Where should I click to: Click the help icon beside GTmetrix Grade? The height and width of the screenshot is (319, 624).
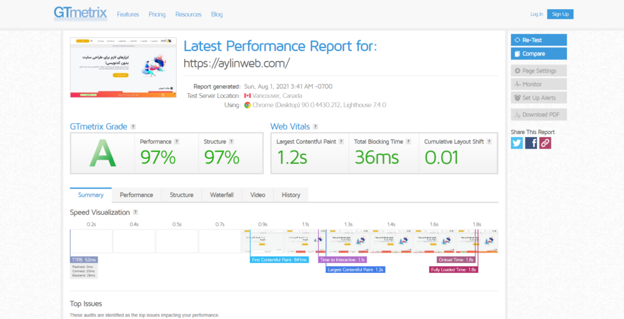(133, 127)
